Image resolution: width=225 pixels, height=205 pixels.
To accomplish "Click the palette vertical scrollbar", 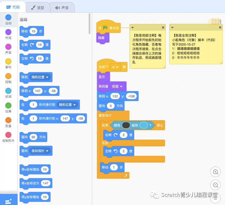I will point(90,24).
